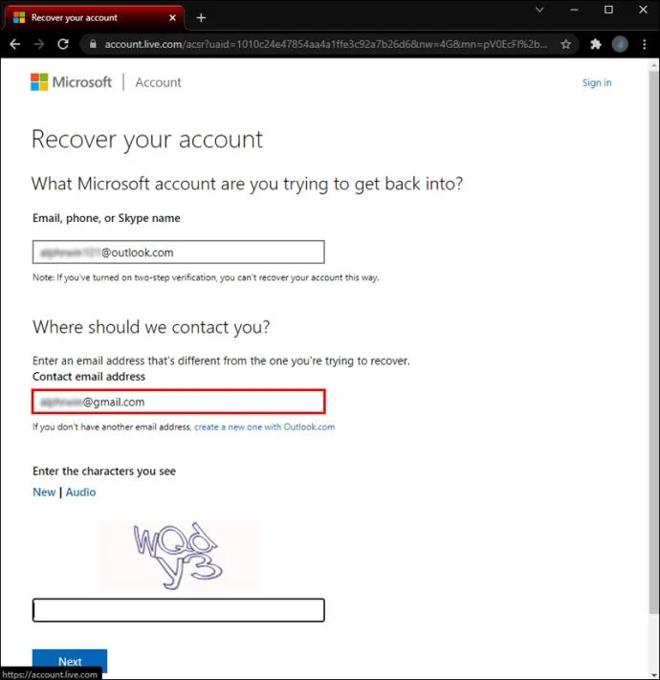View site info via padlock icon
Viewport: 660px width, 680px height.
(x=93, y=44)
